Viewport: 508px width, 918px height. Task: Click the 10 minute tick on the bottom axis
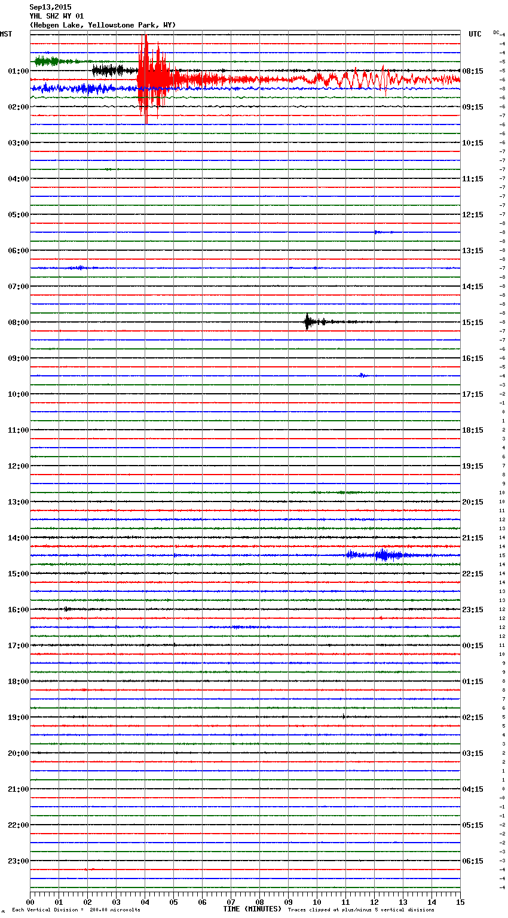click(317, 902)
